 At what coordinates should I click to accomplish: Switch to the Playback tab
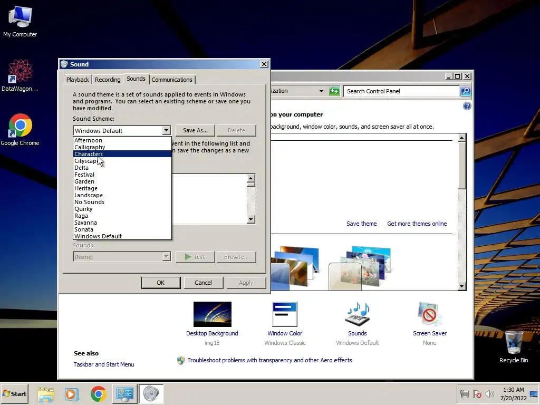tap(78, 80)
